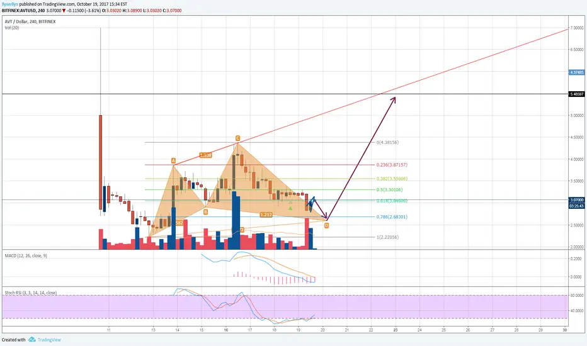Click date 26 on time axis

click(x=468, y=330)
